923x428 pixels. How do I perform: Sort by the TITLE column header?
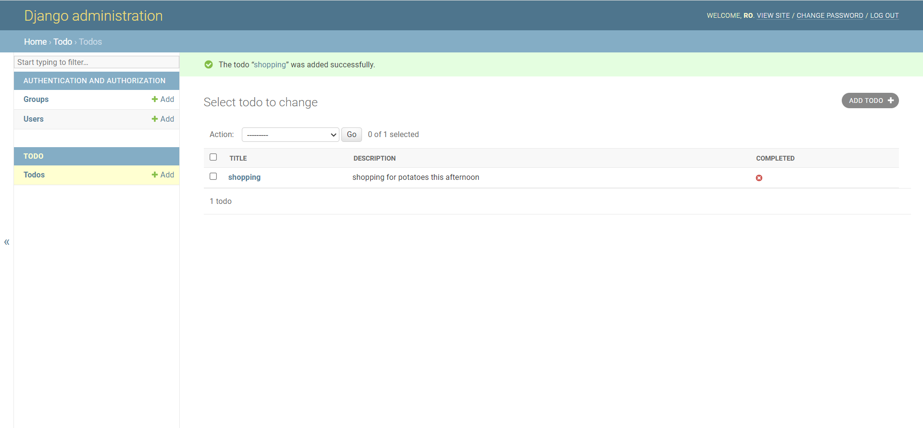(x=238, y=158)
